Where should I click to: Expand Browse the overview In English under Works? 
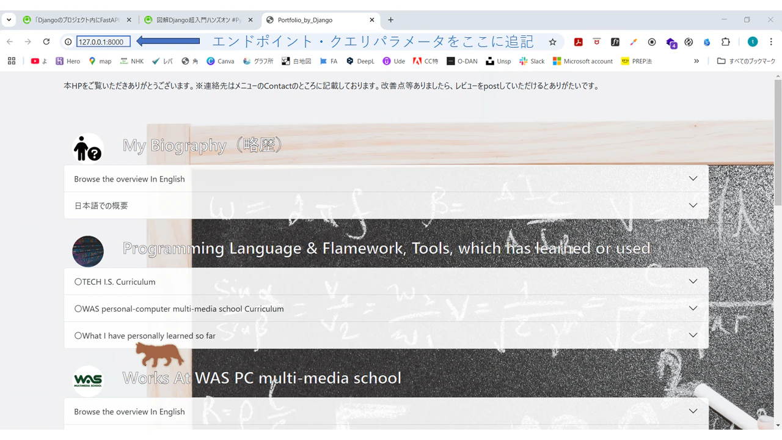[x=386, y=412]
